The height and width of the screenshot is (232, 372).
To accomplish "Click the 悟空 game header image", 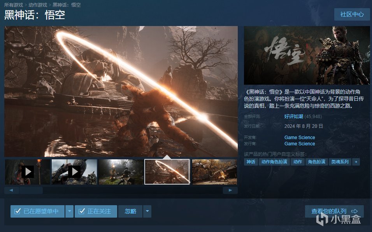I will pos(307,55).
